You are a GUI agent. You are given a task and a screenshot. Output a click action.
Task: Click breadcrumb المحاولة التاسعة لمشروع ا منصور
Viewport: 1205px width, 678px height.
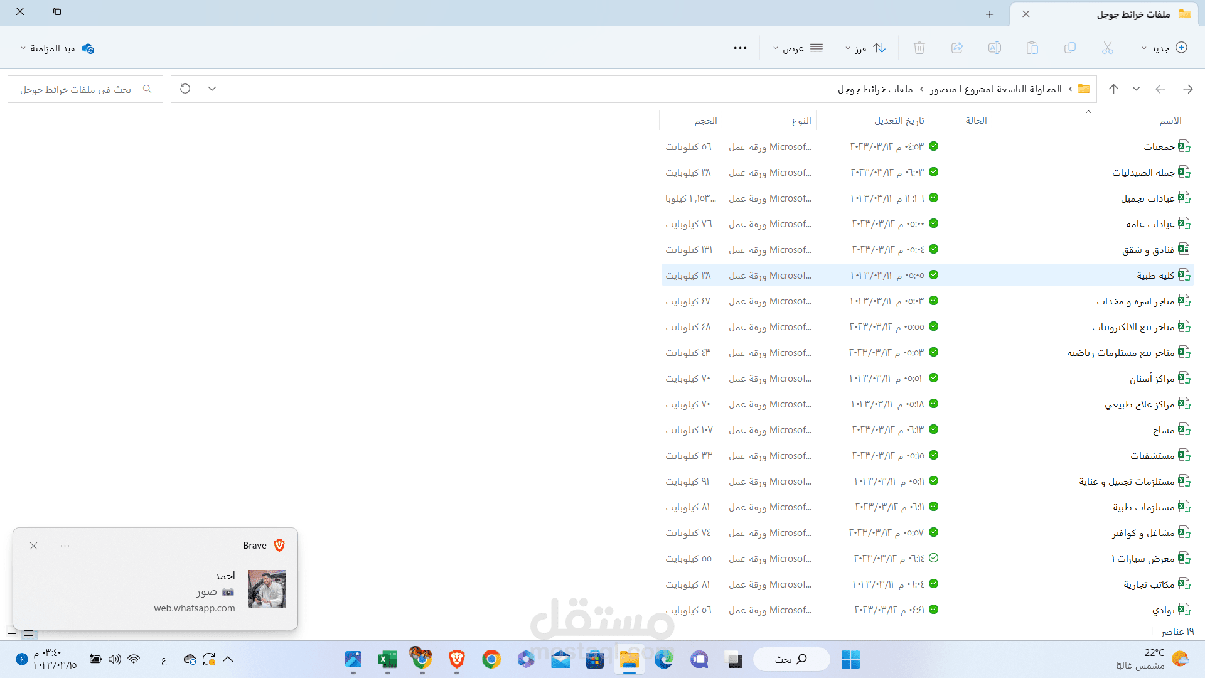coord(996,89)
